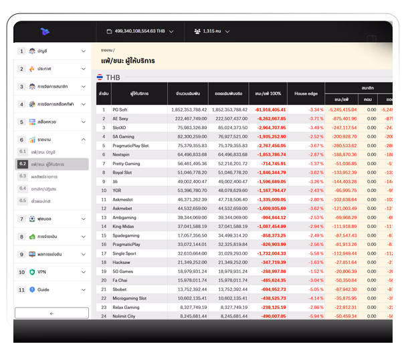Click the Single Sport provider cell
This screenshot has height=343, width=406.
point(139,253)
